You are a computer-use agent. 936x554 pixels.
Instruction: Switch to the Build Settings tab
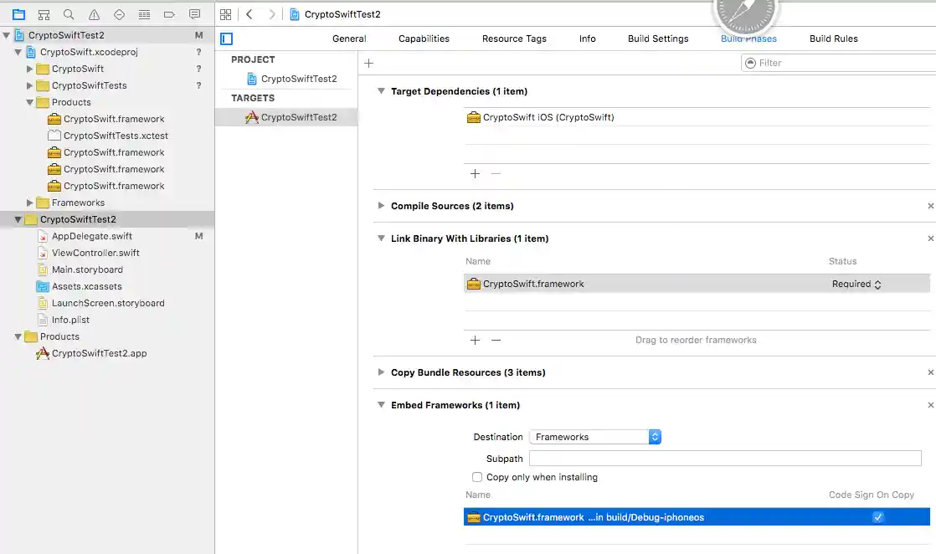click(x=658, y=38)
